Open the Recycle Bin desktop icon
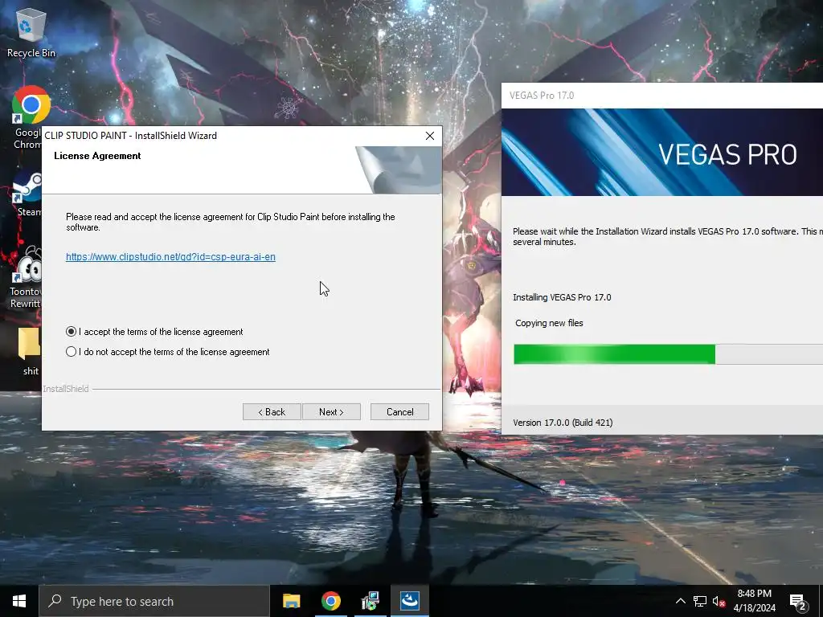 pos(31,32)
